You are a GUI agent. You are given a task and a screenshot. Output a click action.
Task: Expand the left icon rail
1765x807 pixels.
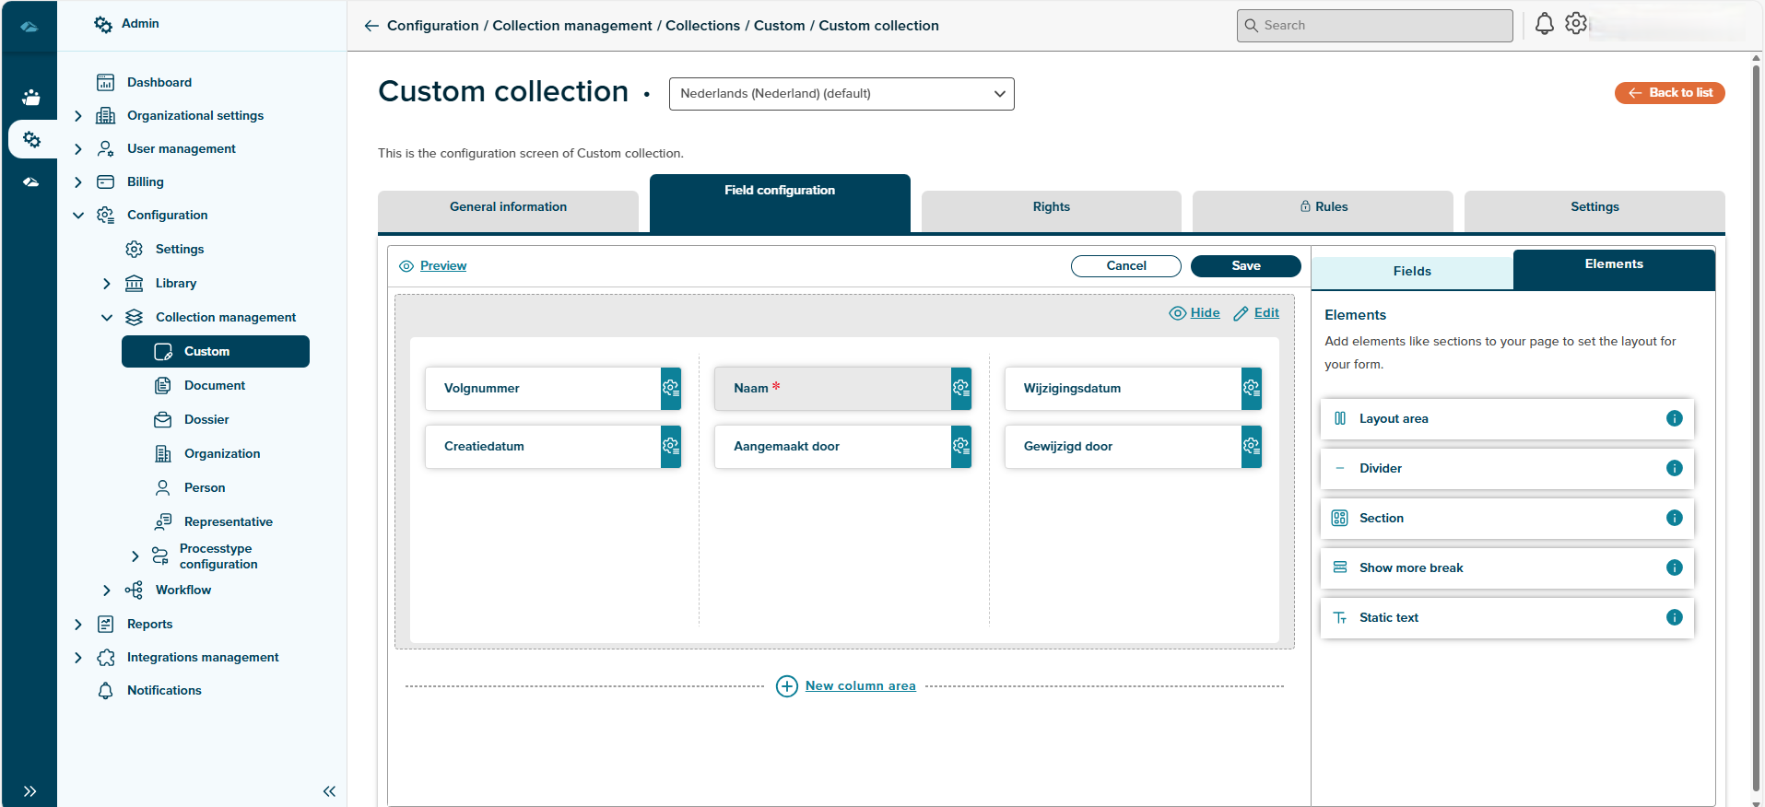(29, 791)
